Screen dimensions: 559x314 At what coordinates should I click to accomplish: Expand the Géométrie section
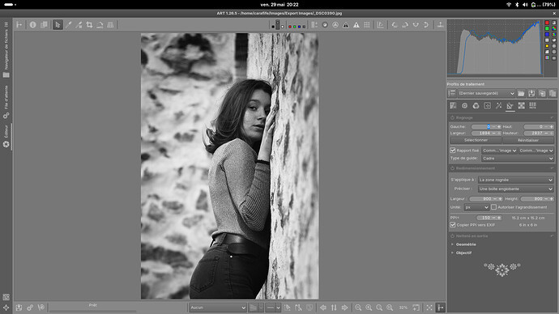coord(466,244)
